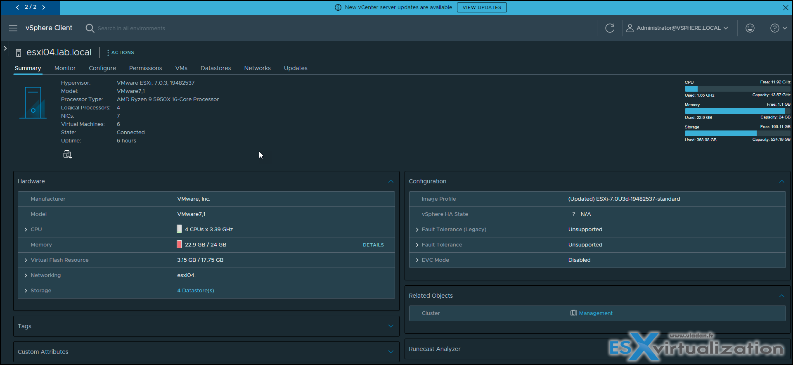Expand the left navigation sidebar
Image resolution: width=793 pixels, height=365 pixels.
(x=5, y=48)
